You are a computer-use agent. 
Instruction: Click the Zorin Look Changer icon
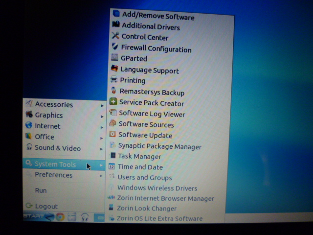(111, 208)
